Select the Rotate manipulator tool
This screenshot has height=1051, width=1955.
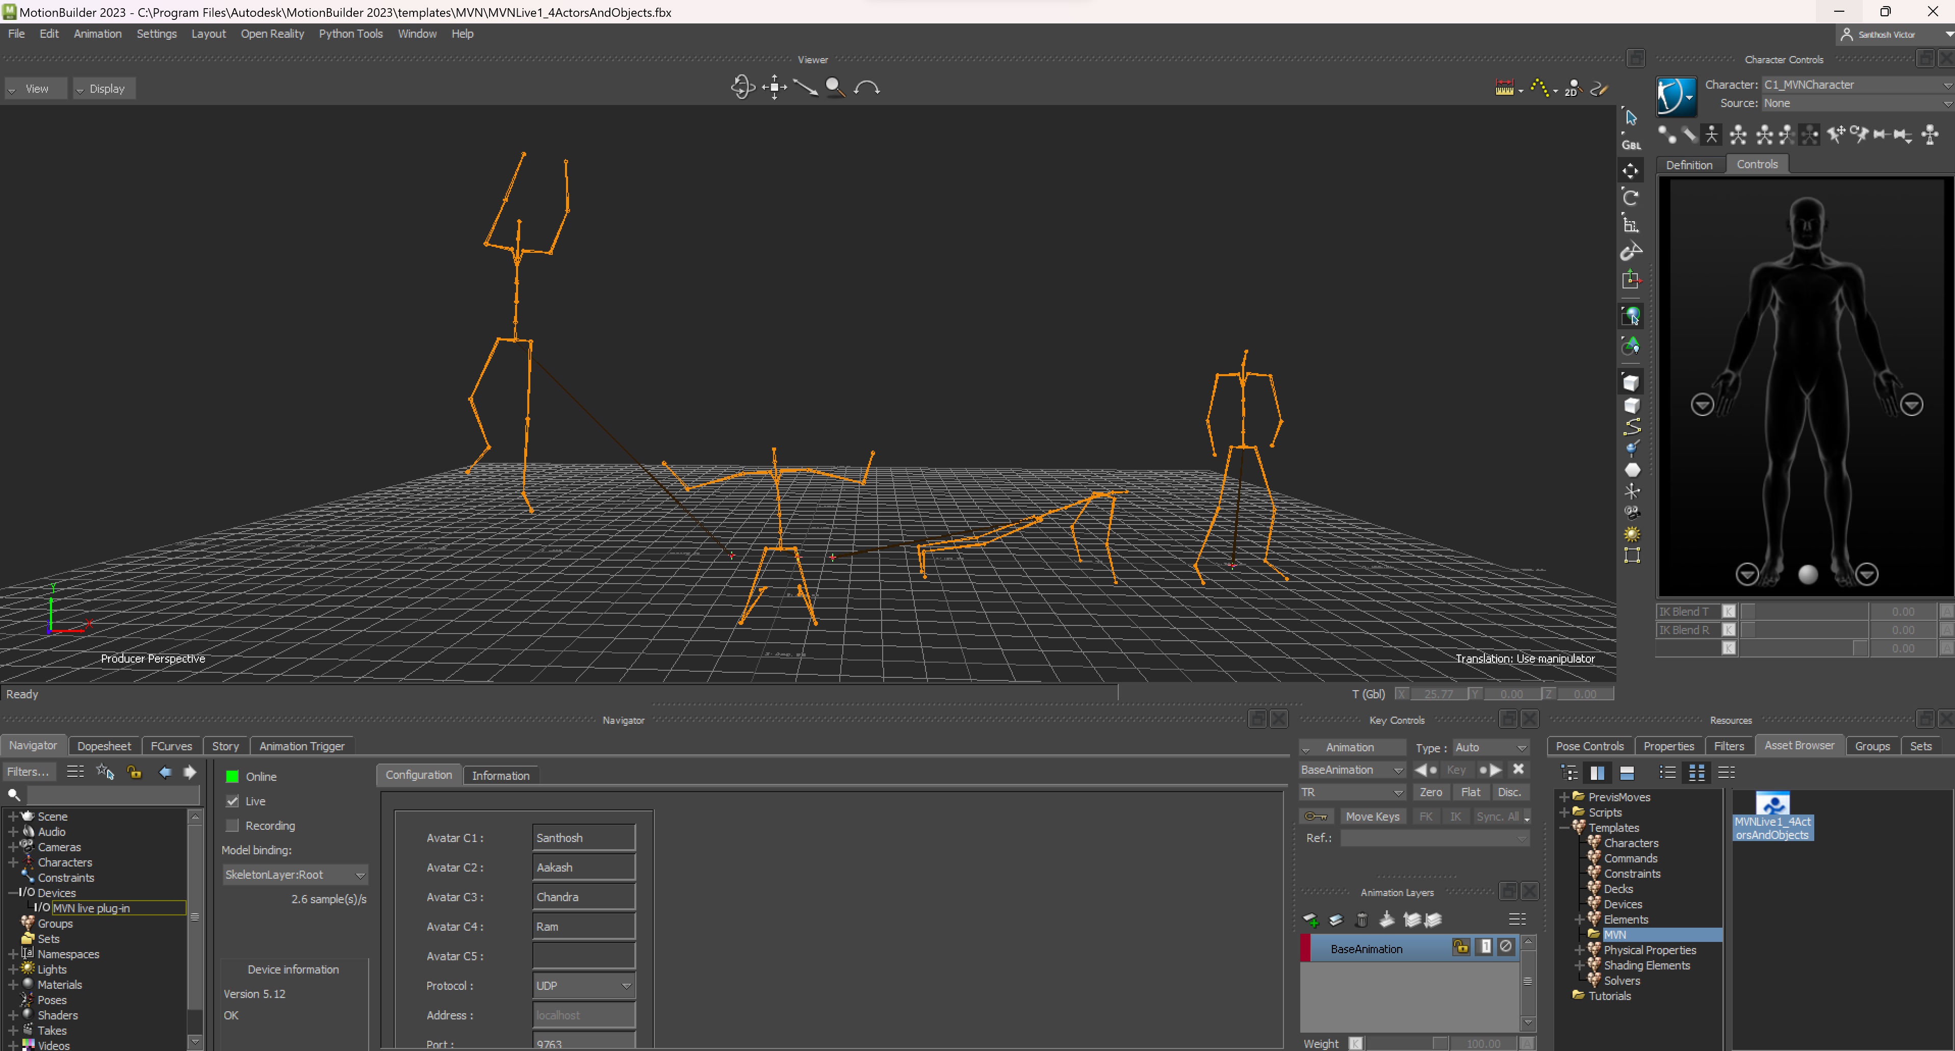(x=1630, y=197)
